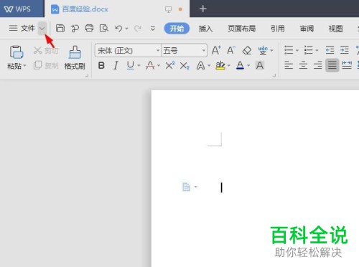Click the Copy icon

coord(37,65)
